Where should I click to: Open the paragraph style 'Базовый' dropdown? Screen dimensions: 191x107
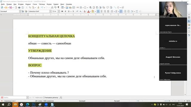pos(20,11)
